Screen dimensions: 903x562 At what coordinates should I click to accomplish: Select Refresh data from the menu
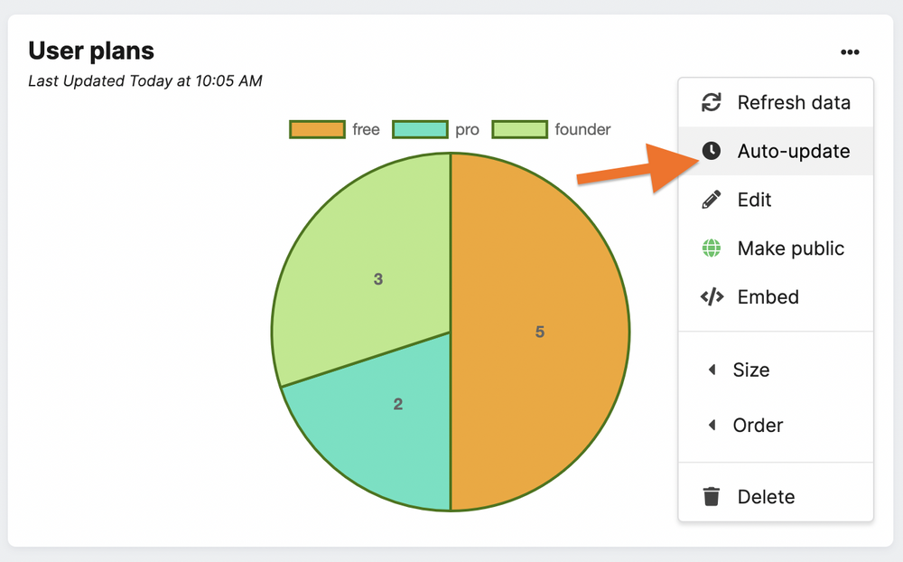[794, 102]
